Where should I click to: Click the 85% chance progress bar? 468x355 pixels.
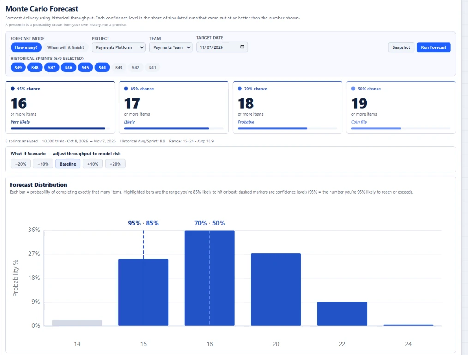coord(174,129)
